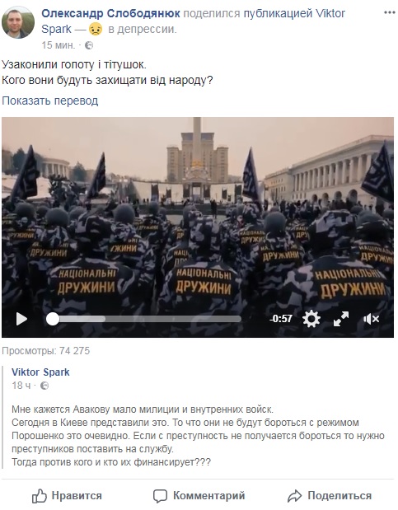Unmute the video sound
Image resolution: width=398 pixels, height=510 pixels.
(371, 319)
